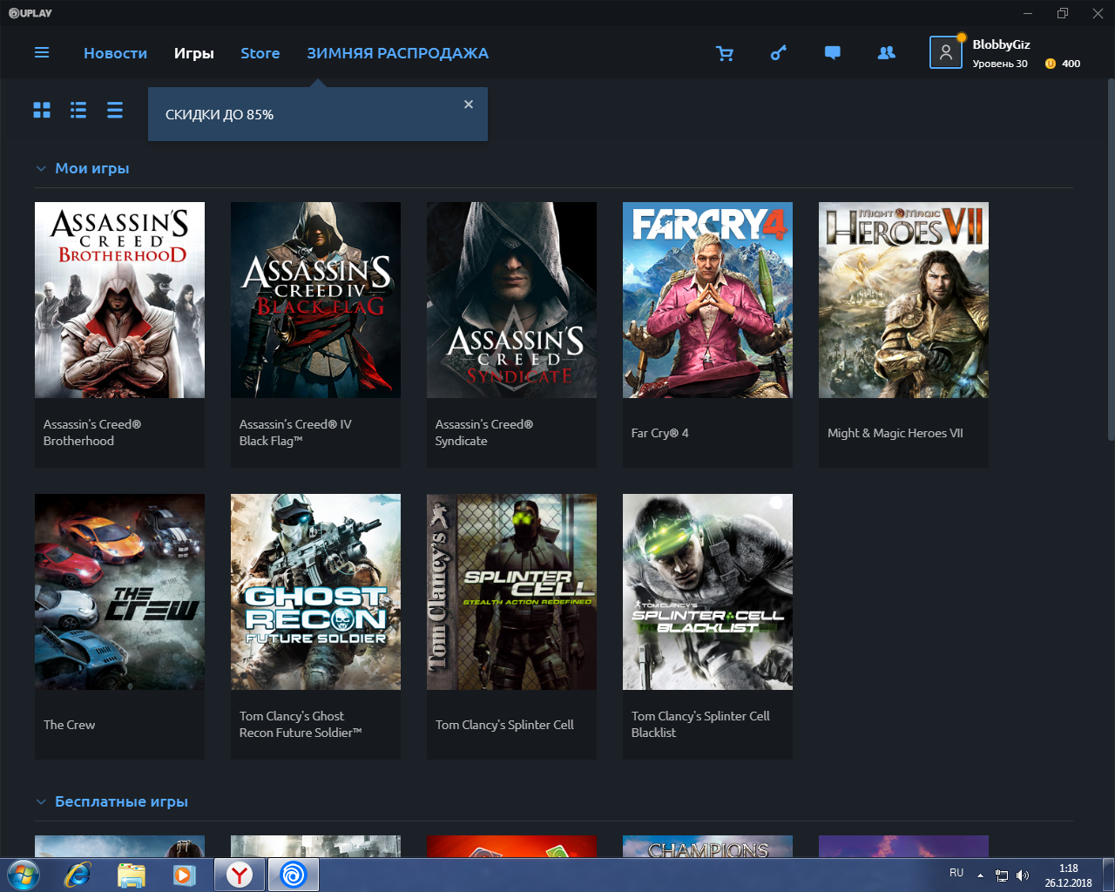Open Yandex Browser from taskbar
The height and width of the screenshot is (892, 1115).
(x=240, y=875)
